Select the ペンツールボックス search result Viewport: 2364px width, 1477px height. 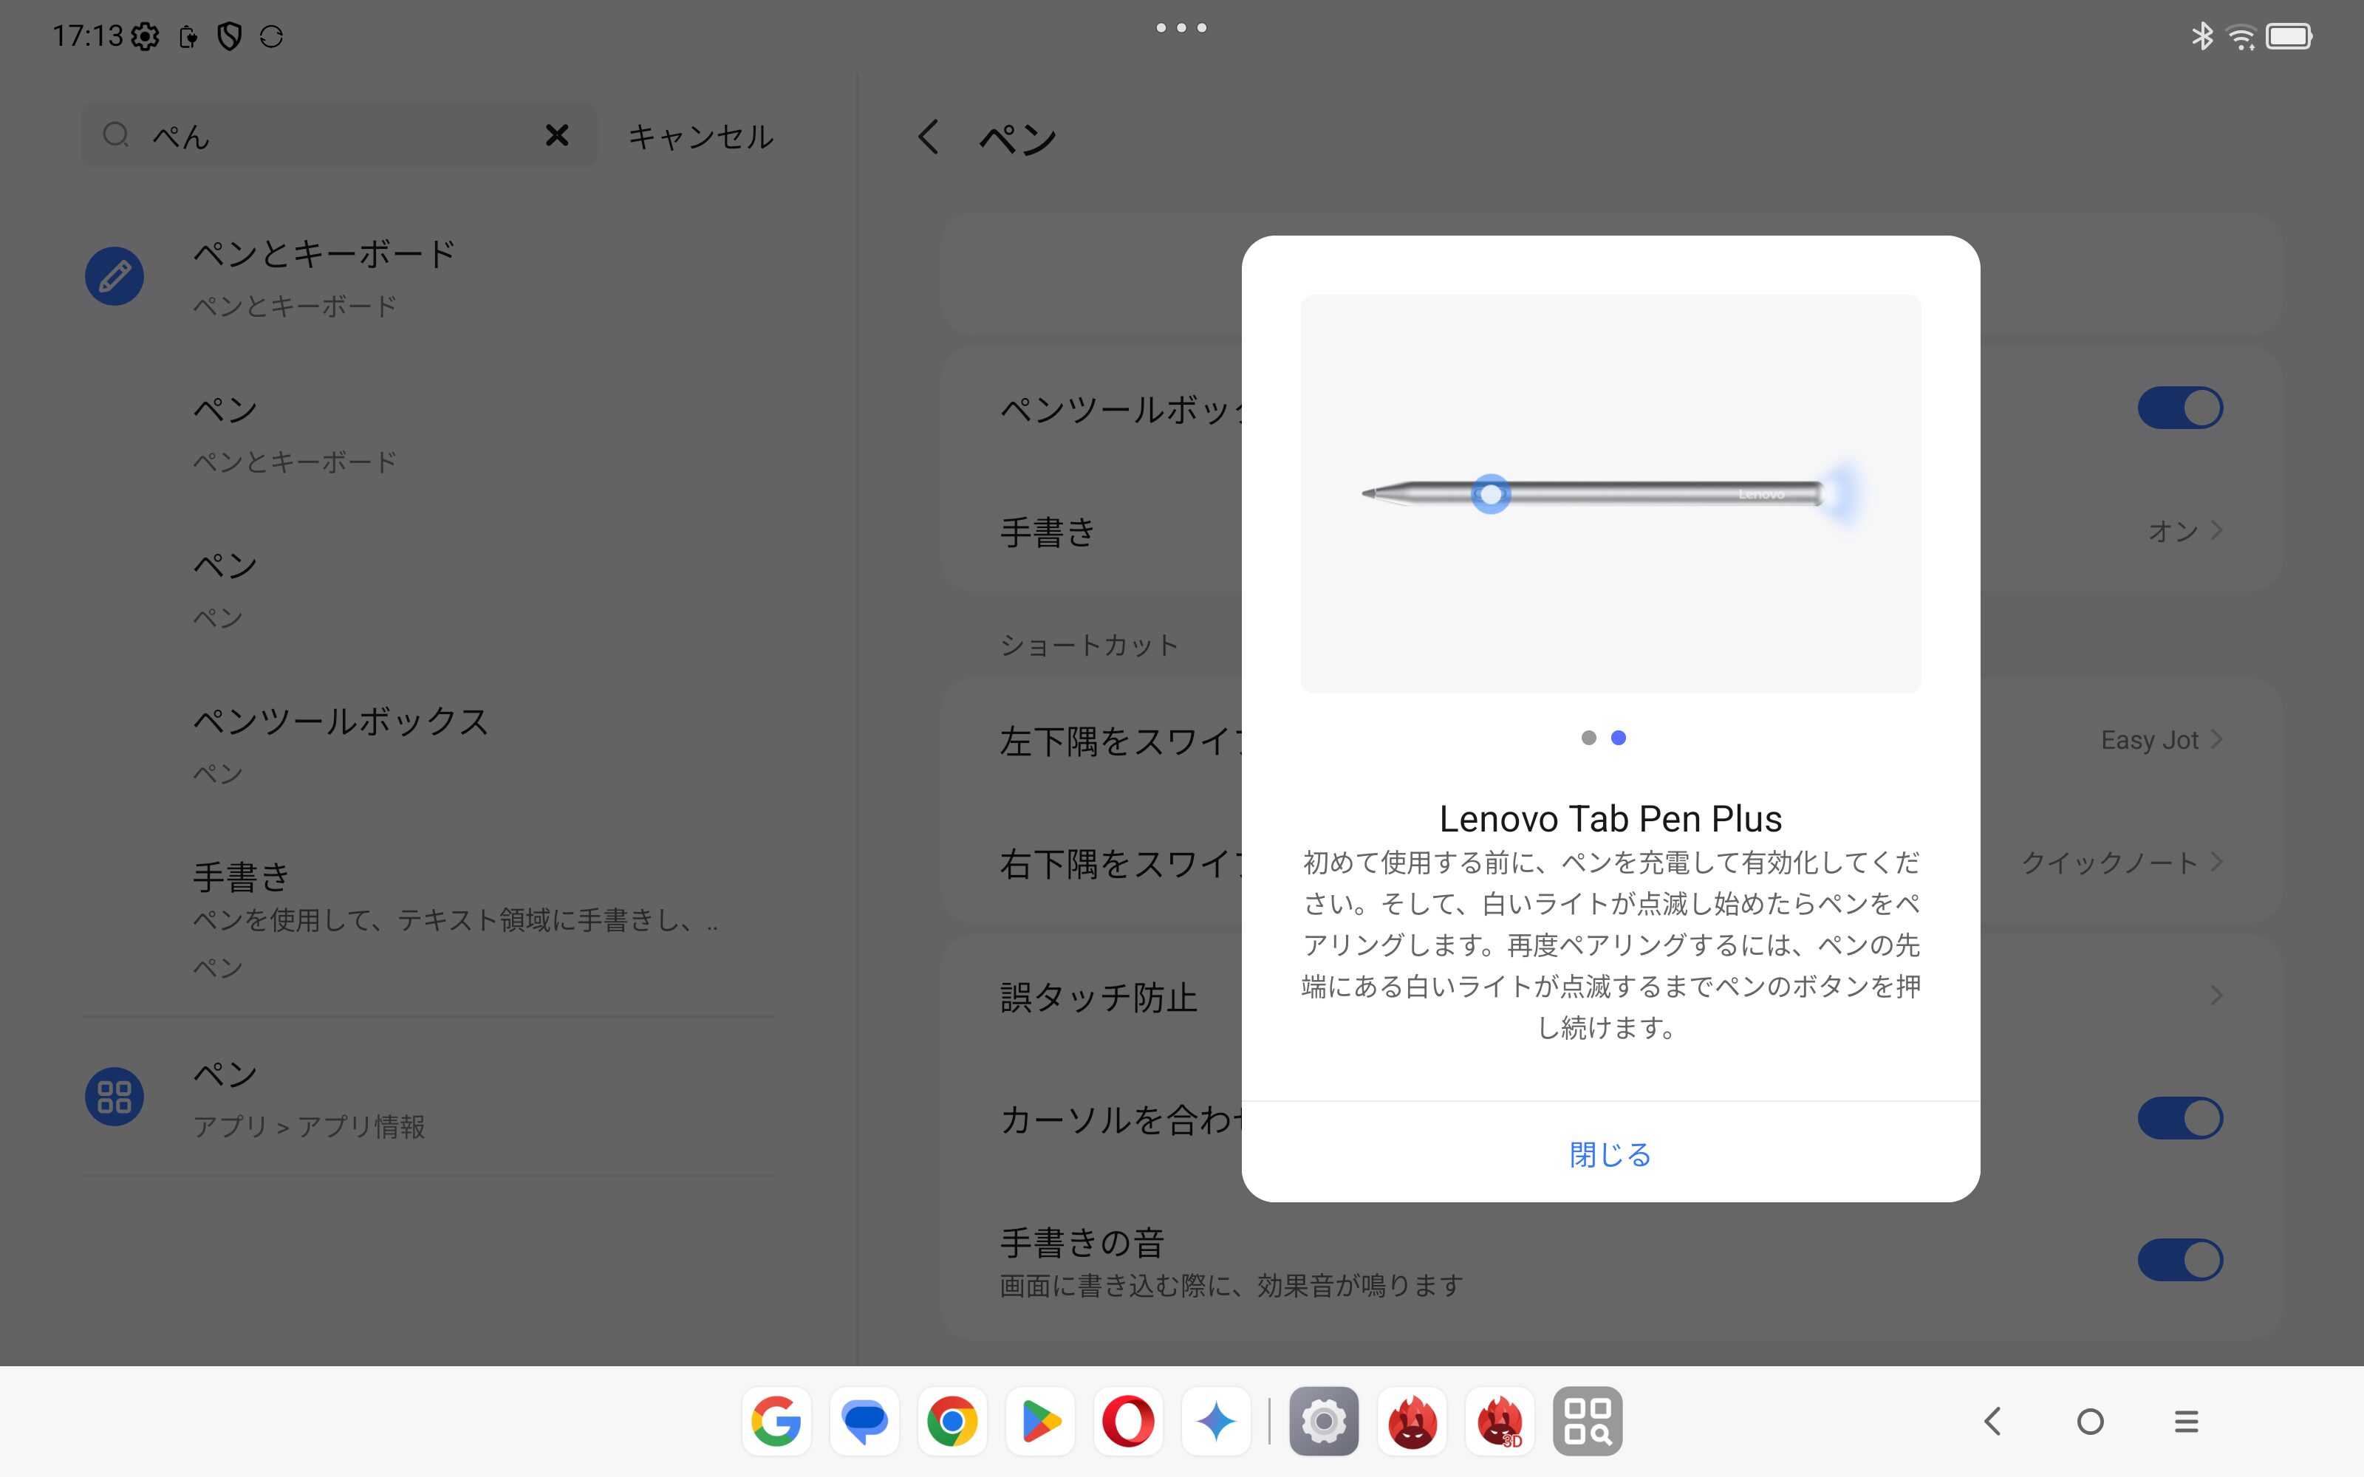pyautogui.click(x=340, y=742)
